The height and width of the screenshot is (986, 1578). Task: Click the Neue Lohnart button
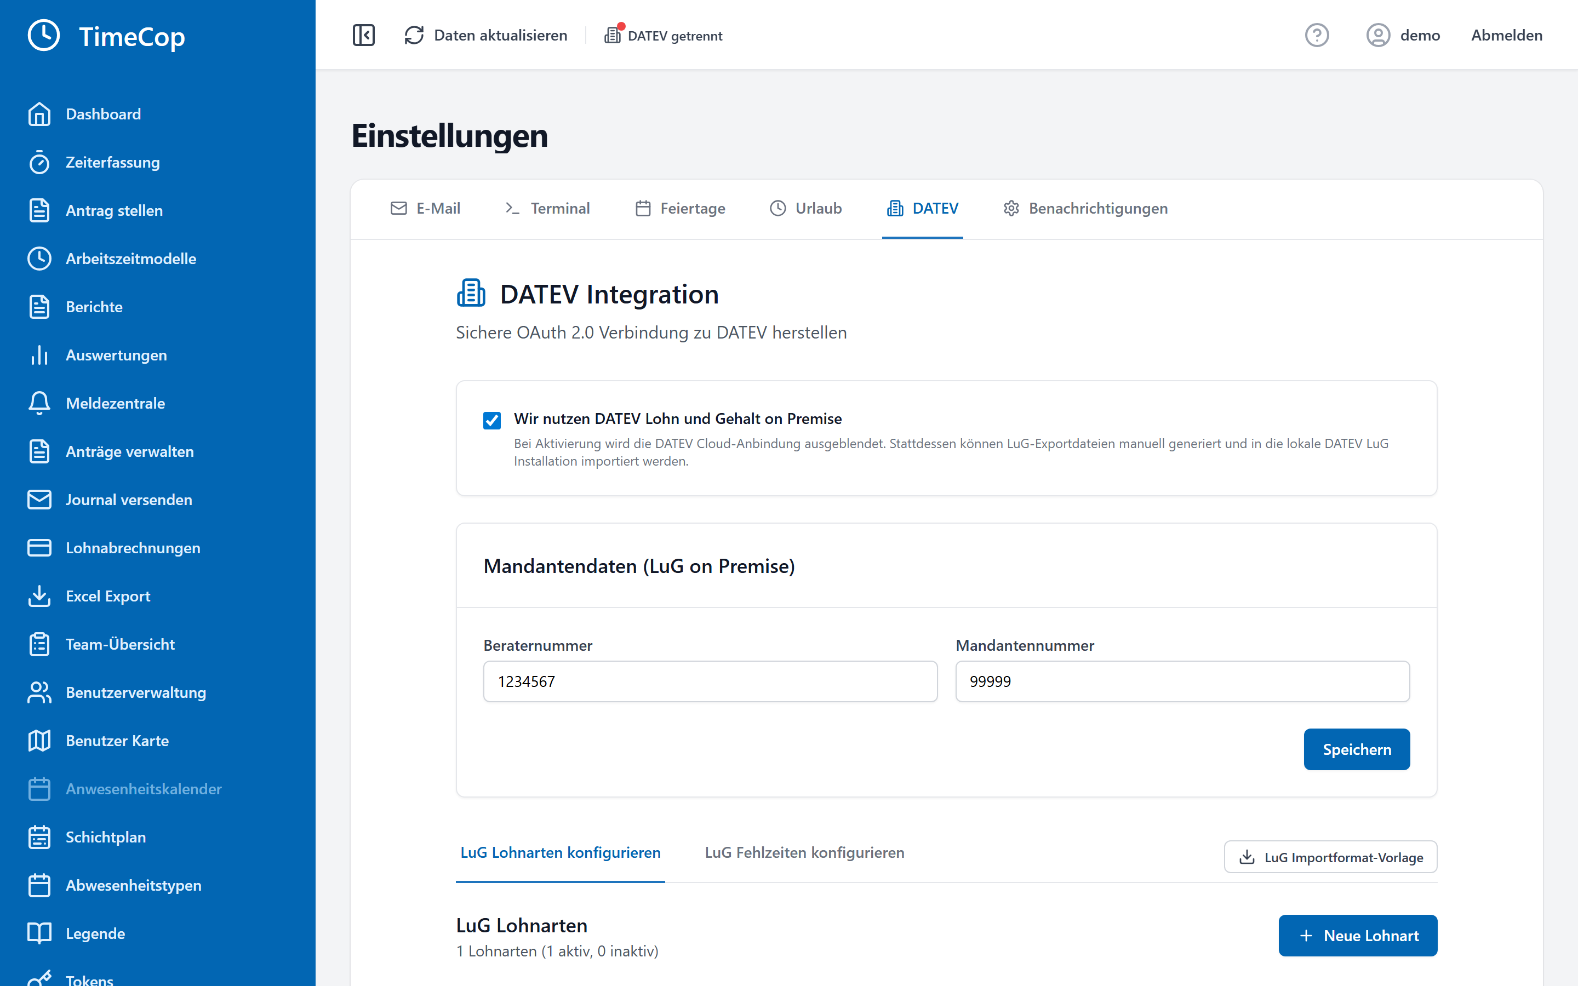tap(1358, 936)
